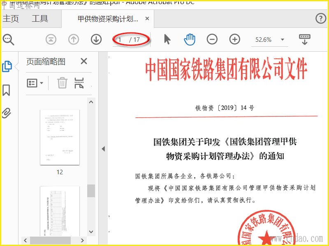Click the page 12 label
Viewport: 329px width, 246px height.
tap(60, 172)
